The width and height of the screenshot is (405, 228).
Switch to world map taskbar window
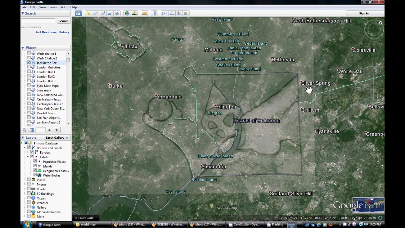(92, 225)
